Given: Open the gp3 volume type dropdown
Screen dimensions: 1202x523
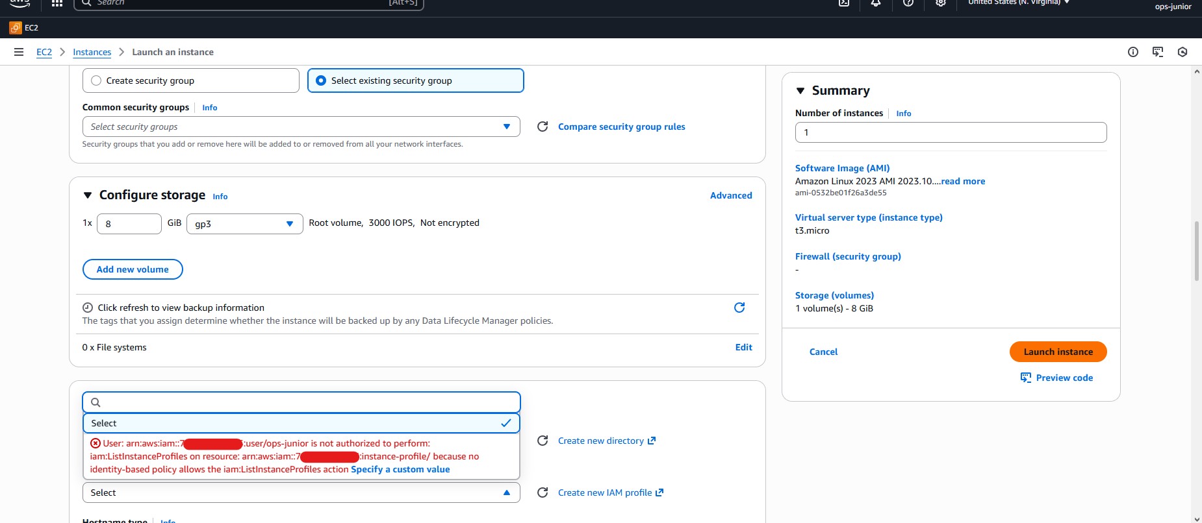Looking at the screenshot, I should click(x=244, y=224).
